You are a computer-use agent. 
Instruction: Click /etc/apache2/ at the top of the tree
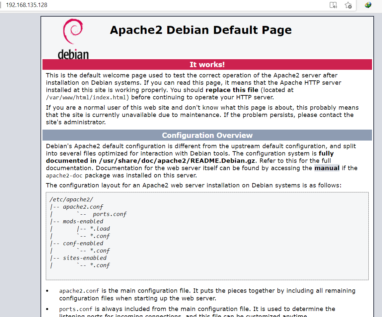[x=71, y=199]
